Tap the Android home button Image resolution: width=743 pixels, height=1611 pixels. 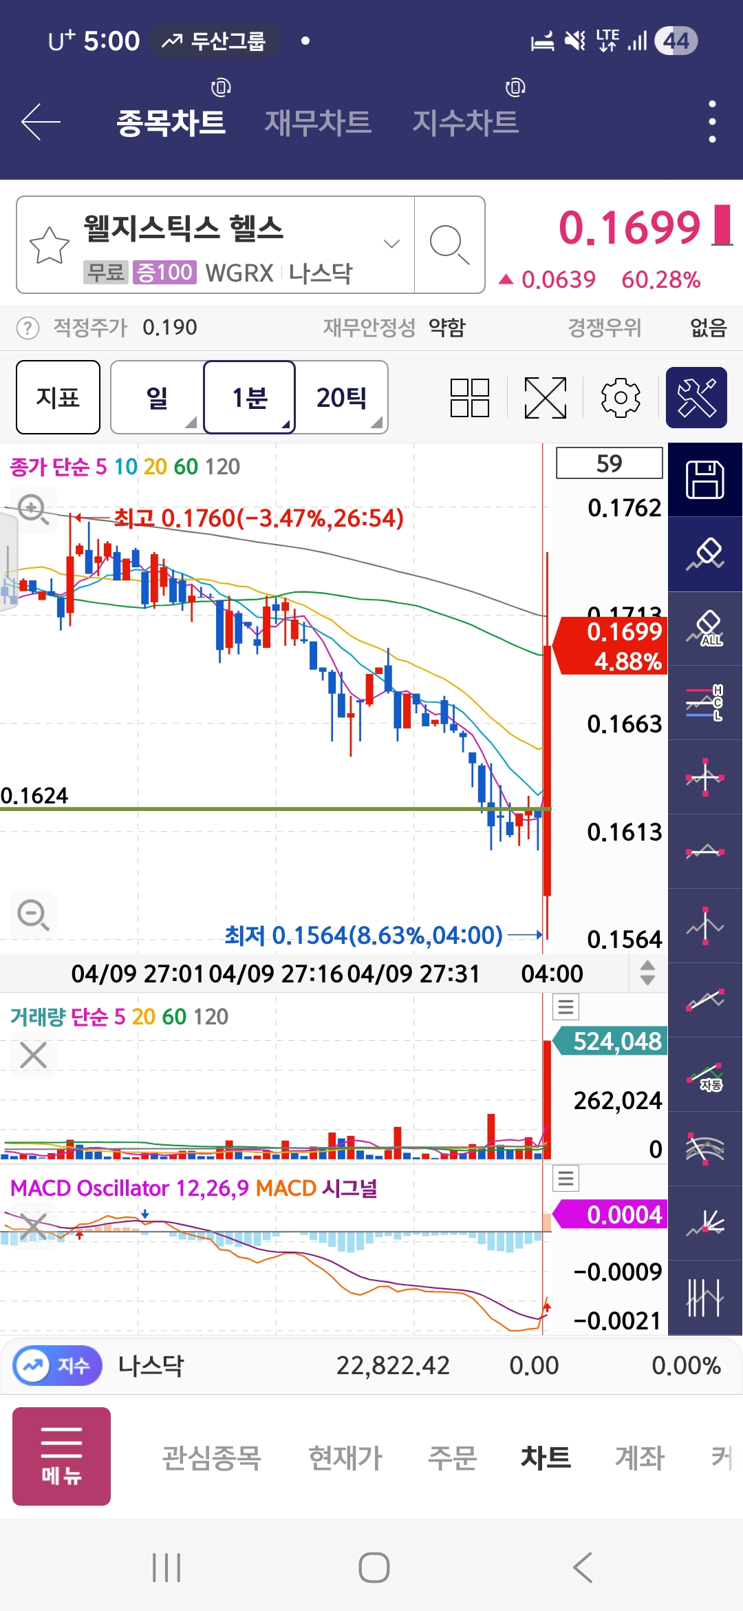coord(374,1568)
